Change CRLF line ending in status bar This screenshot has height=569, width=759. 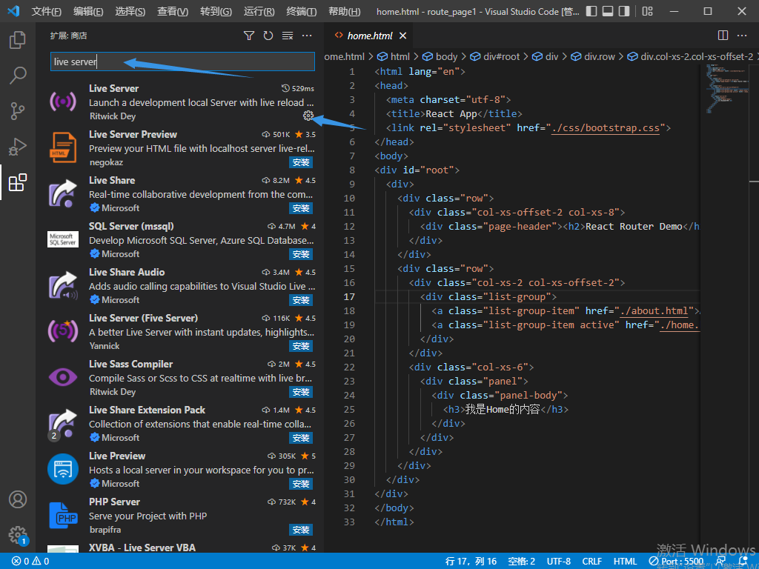[x=592, y=562]
